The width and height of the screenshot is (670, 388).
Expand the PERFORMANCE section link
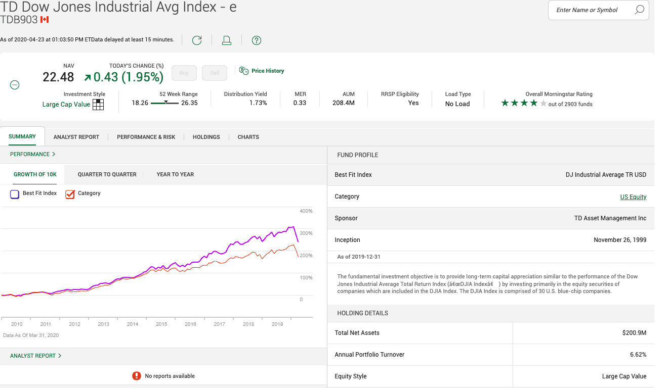click(x=33, y=154)
